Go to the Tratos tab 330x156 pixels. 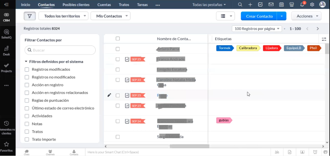124,5
